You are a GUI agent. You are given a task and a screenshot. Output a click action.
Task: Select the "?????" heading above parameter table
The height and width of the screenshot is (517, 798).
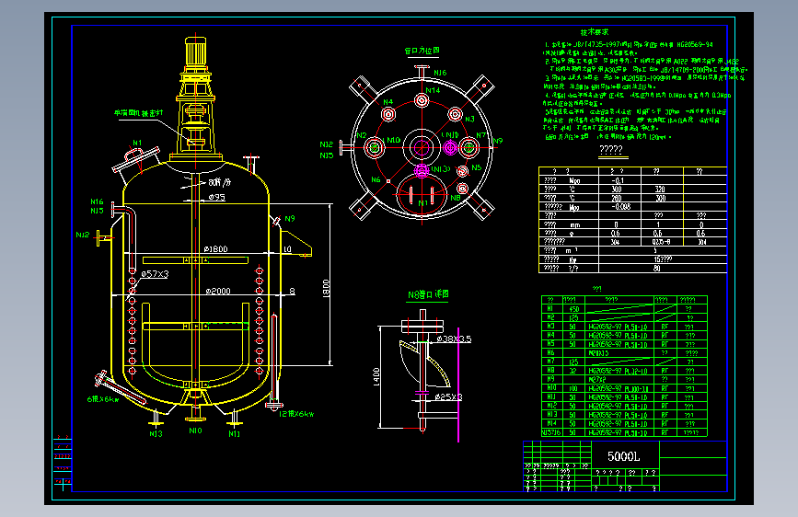(611, 149)
